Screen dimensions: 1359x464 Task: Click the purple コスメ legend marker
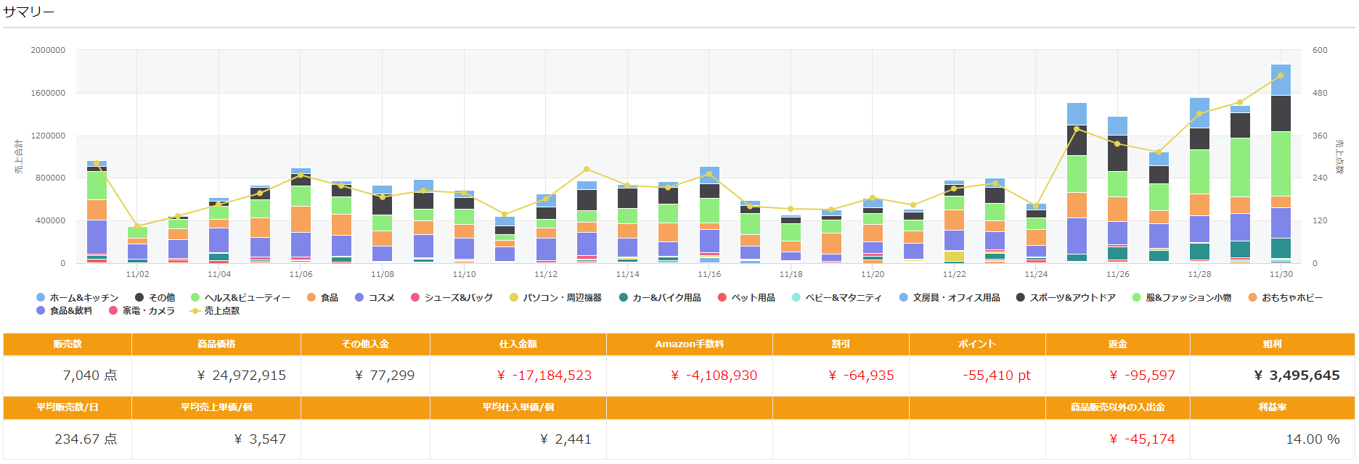(x=359, y=298)
